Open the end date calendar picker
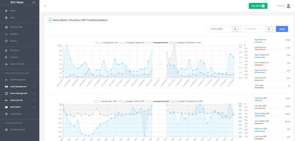The width and height of the screenshot is (295, 141). point(269,29)
